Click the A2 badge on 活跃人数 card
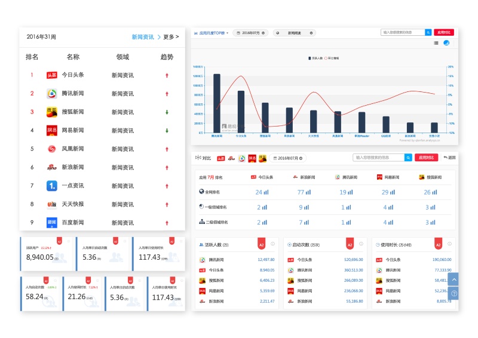This screenshot has height=338, width=478. point(261,244)
